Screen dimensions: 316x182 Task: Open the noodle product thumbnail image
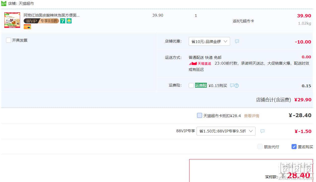click(12, 20)
